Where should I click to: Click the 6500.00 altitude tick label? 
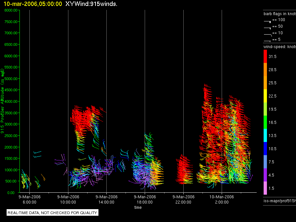coord(11,44)
